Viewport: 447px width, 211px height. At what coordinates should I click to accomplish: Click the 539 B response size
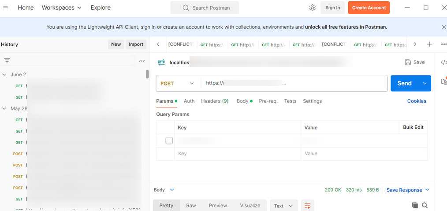point(372,190)
